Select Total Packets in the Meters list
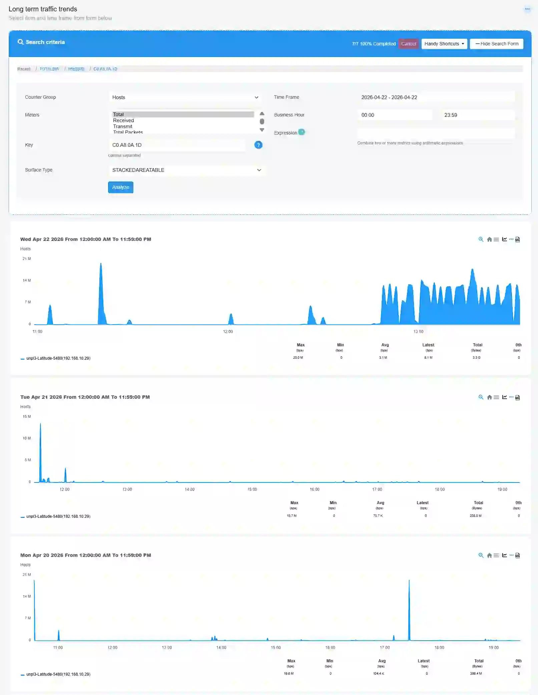Viewport: 538px width, 695px height. 183,132
